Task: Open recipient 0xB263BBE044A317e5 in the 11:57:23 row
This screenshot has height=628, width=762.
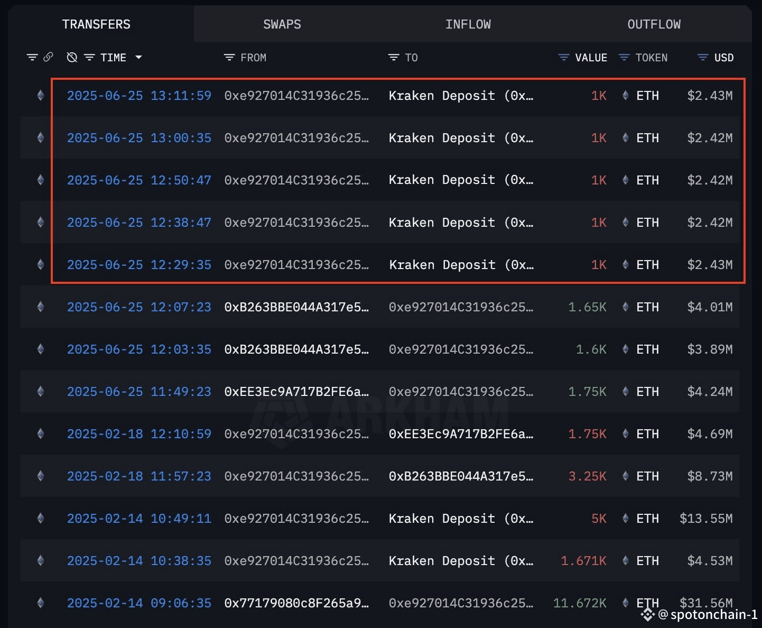Action: tap(461, 476)
